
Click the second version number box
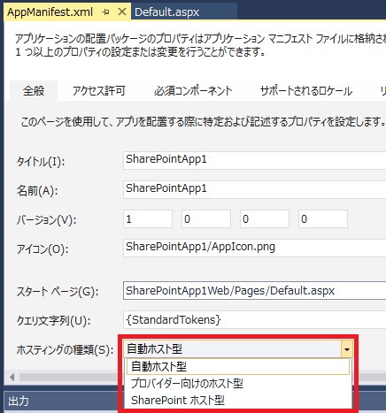206,219
